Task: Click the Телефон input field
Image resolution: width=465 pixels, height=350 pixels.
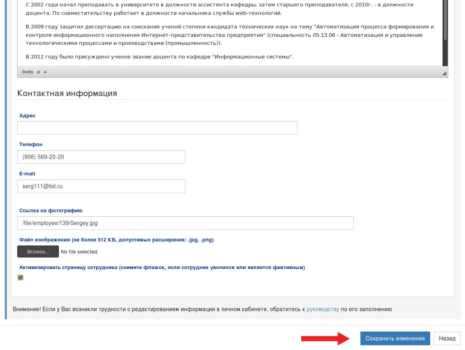Action: click(101, 157)
